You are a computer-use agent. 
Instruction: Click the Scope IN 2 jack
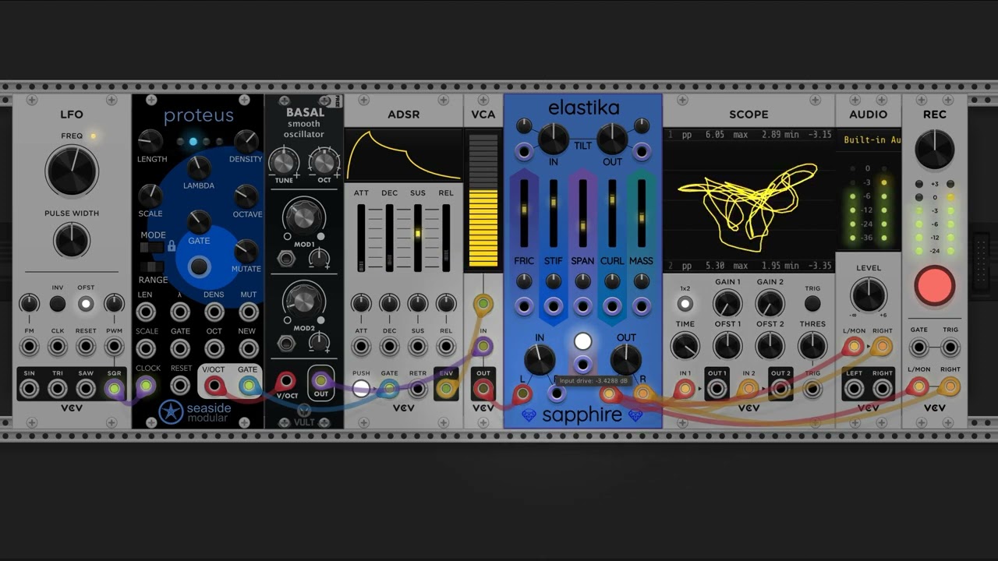coord(748,388)
